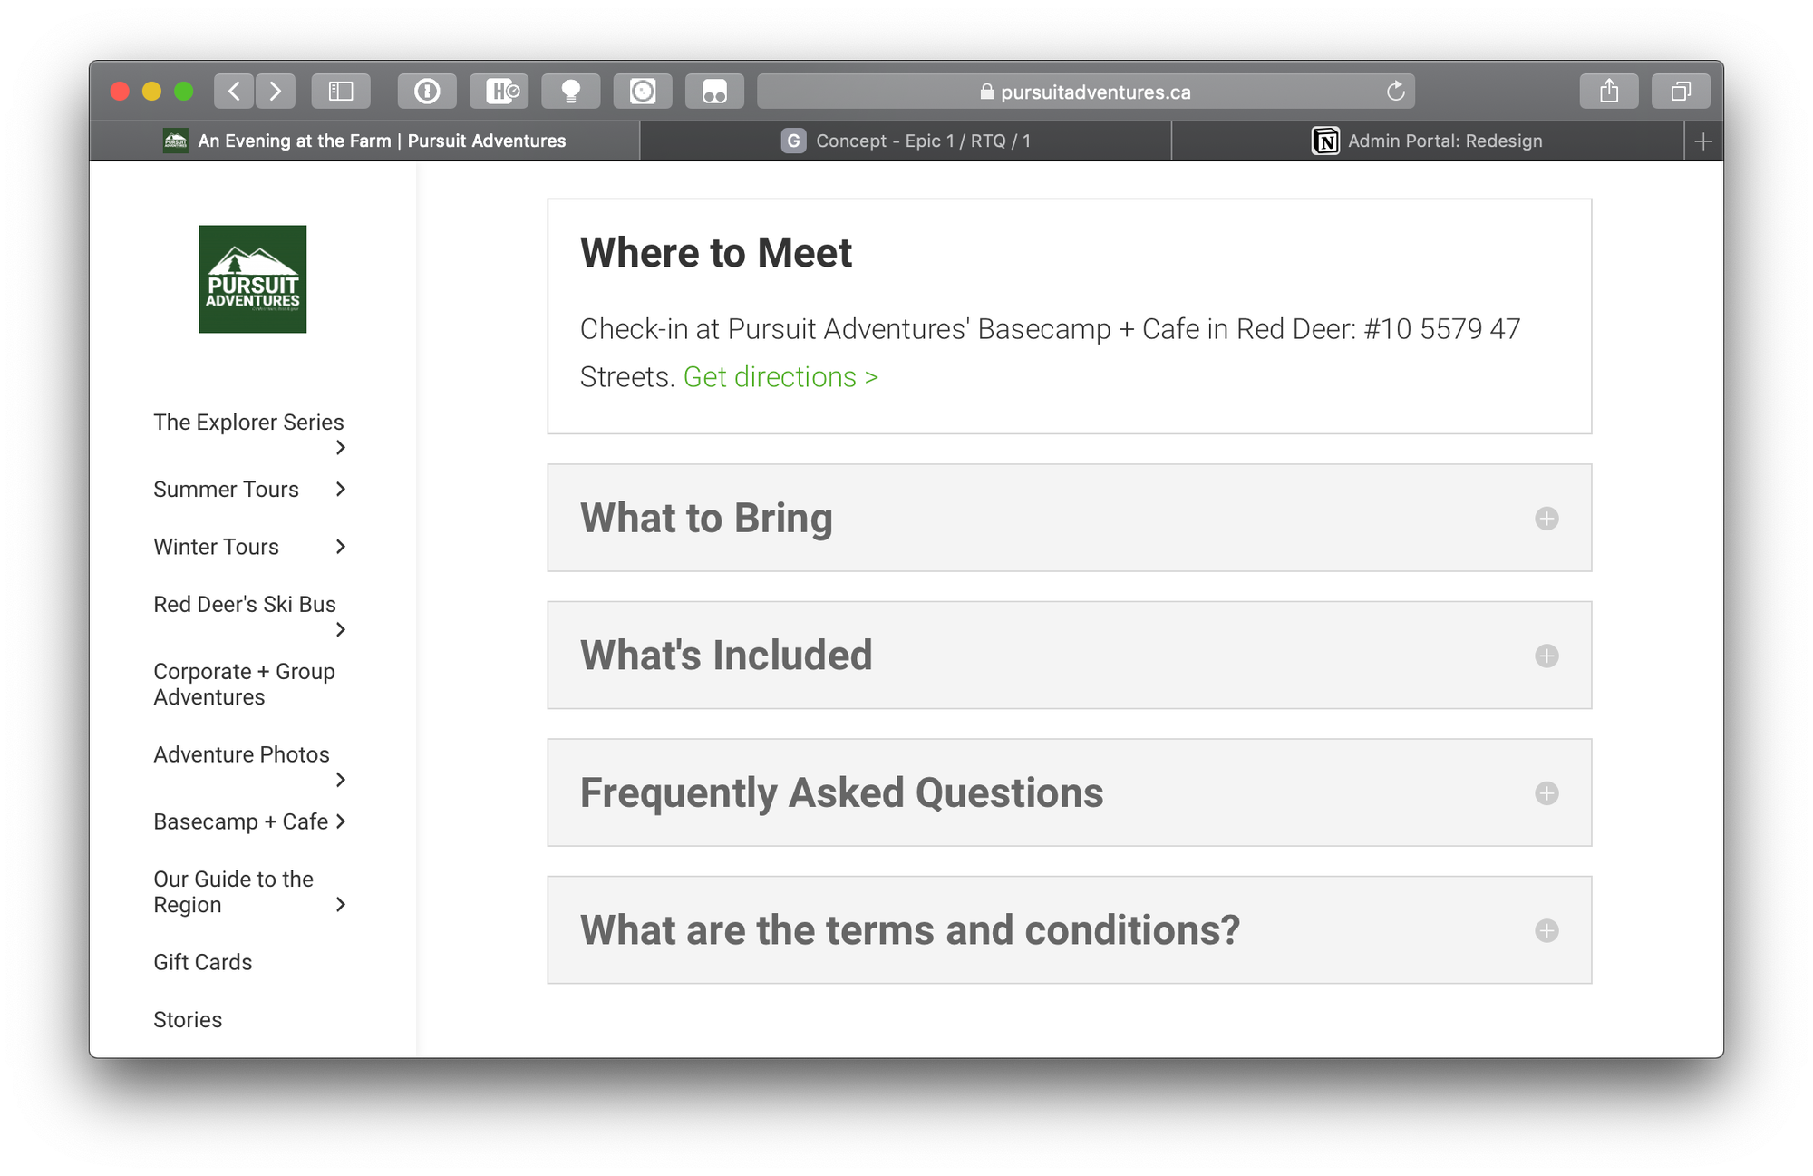Open the 1Password extension icon
Viewport: 1813px width, 1176px height.
click(427, 92)
